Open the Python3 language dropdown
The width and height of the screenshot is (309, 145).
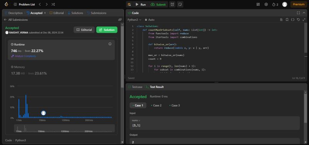coord(134,20)
